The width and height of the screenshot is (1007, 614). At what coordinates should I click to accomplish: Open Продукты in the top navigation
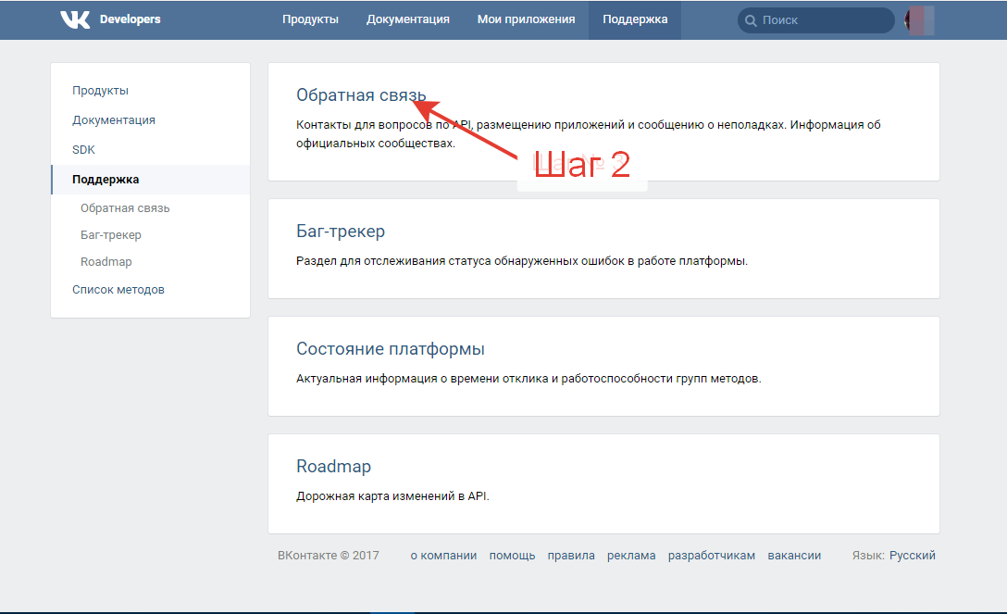coord(310,19)
